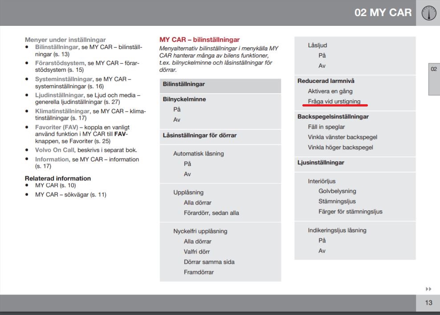
Task: Select Av under Indikeringsljus låsning
Action: [322, 251]
